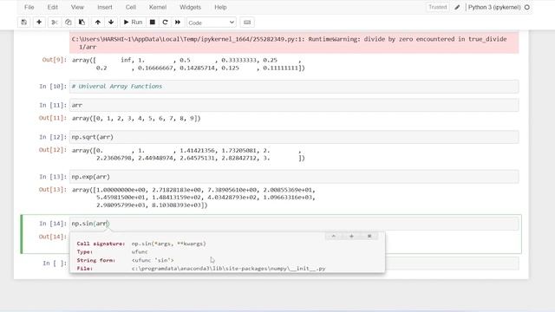Viewport: 555px width, 312px height.
Task: Open the Help menu
Action: click(220, 7)
